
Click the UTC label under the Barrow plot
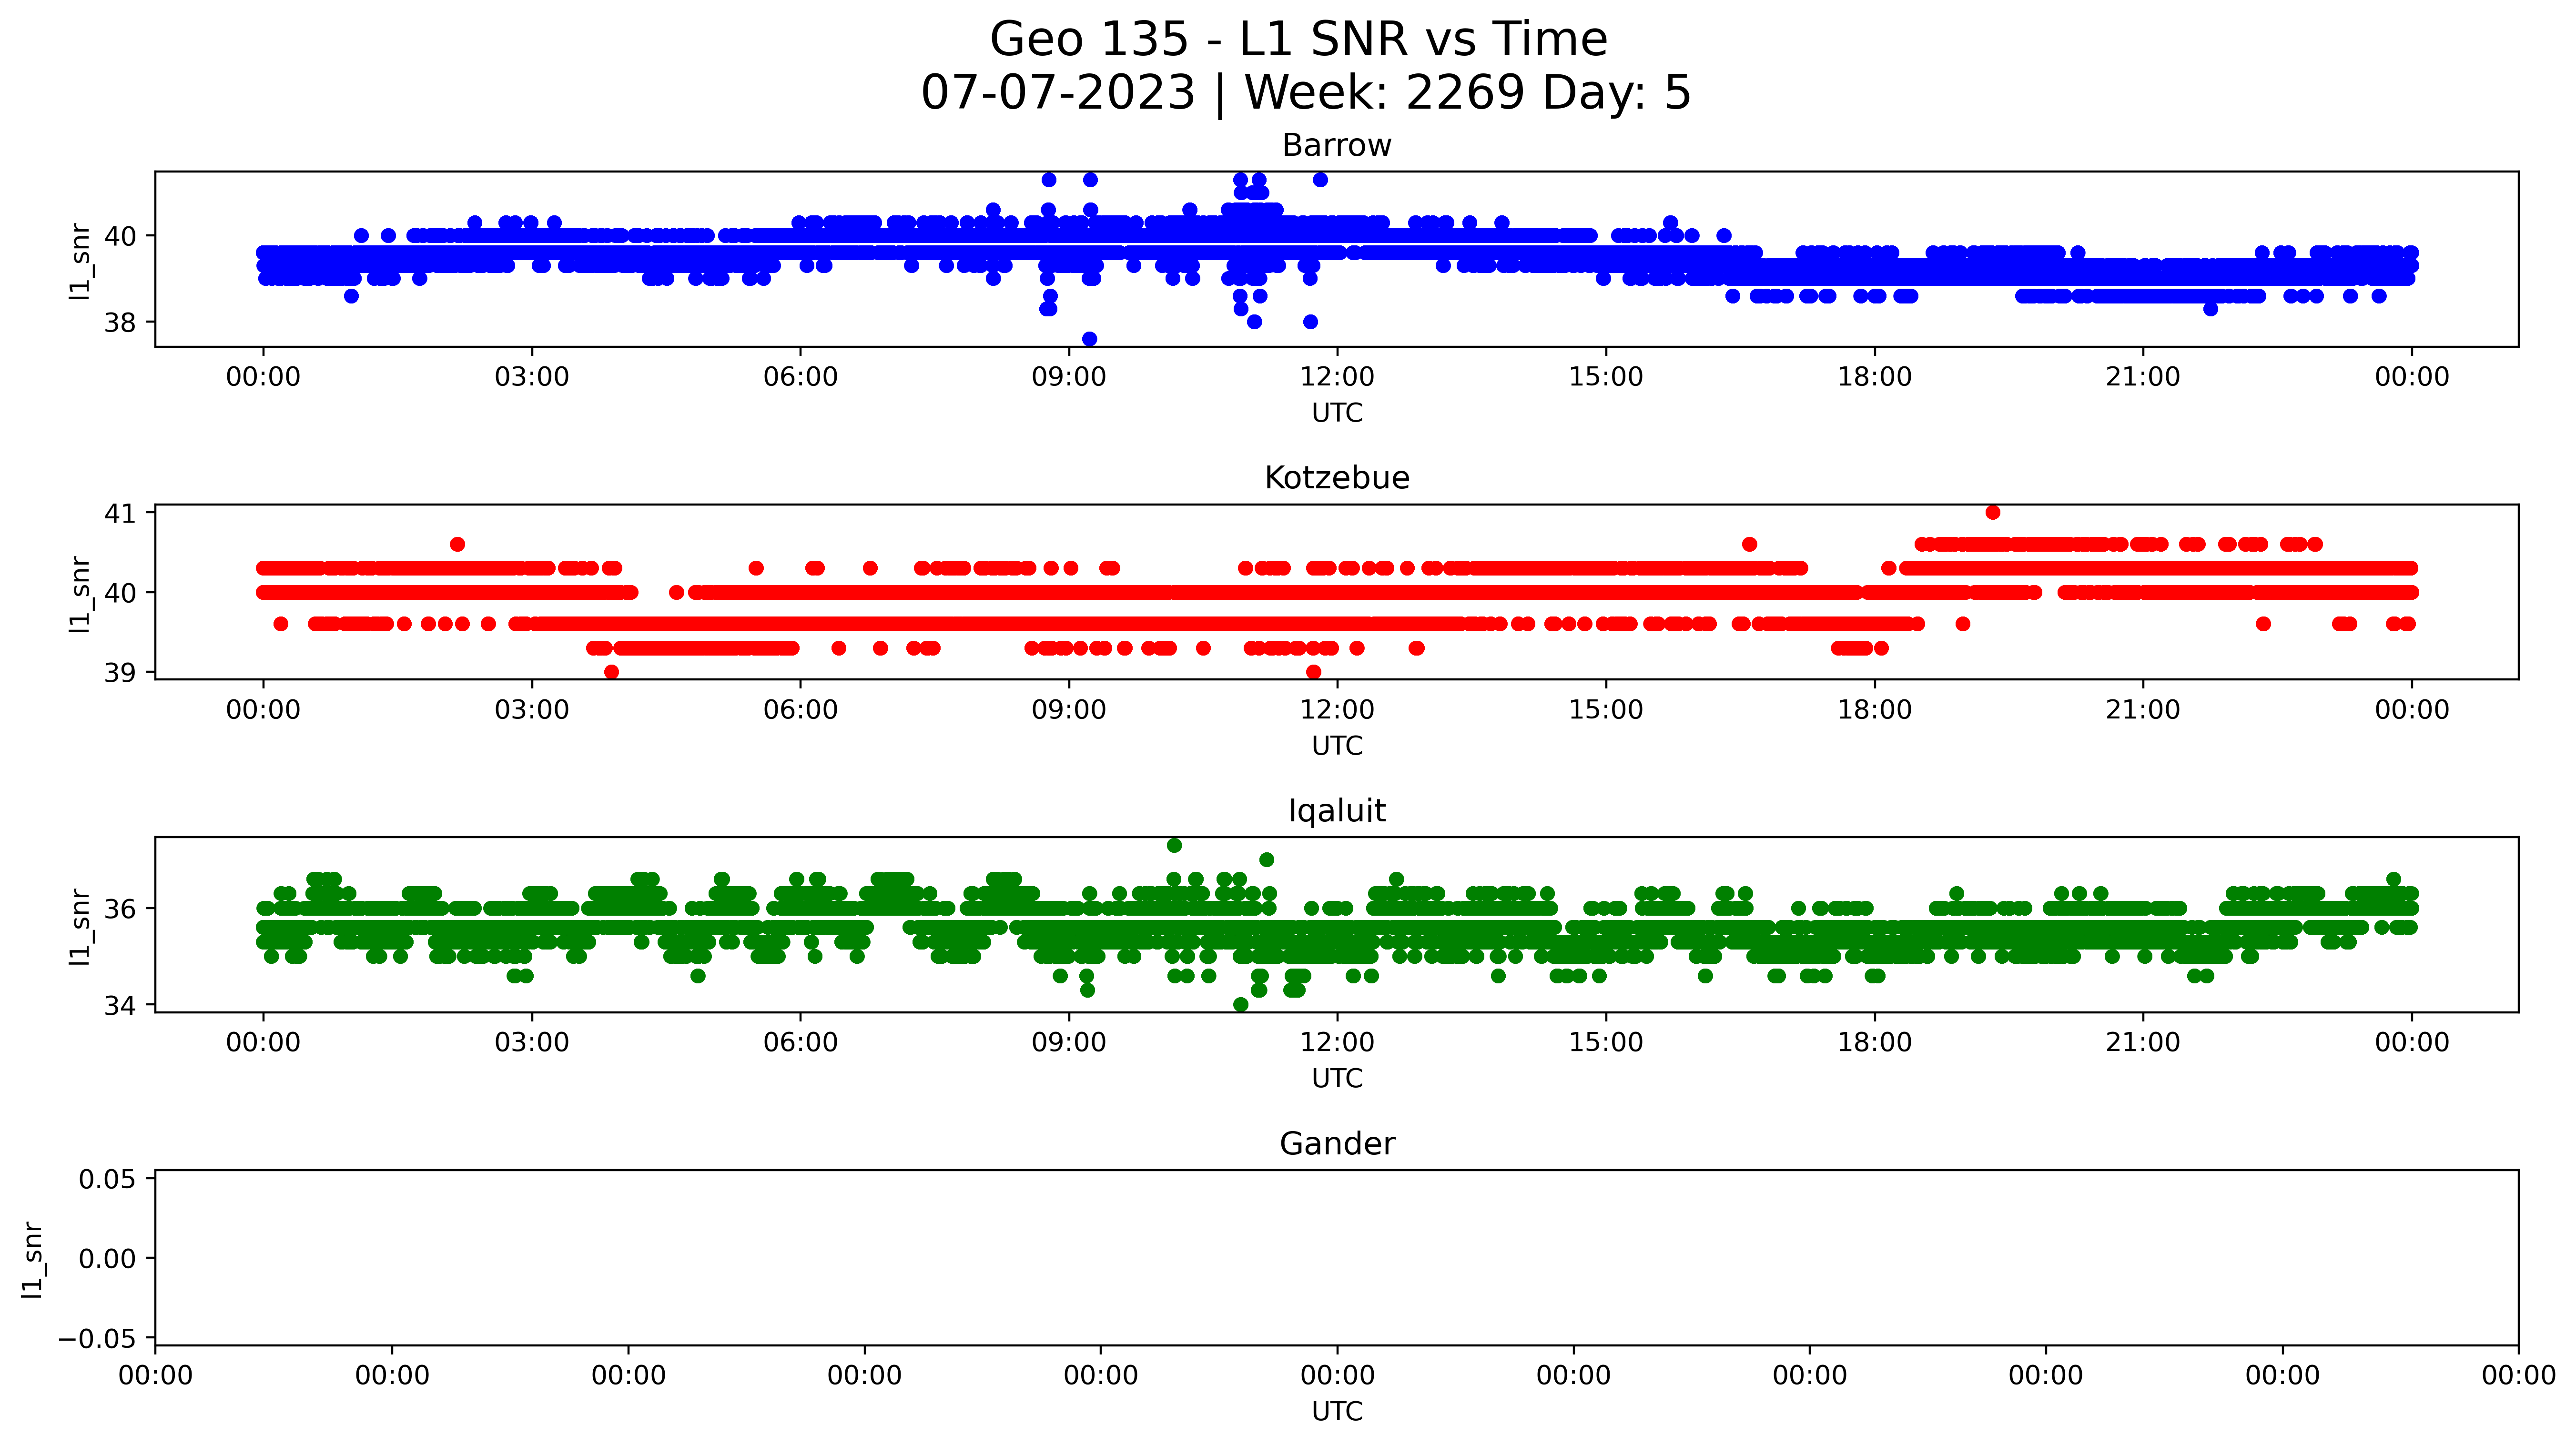pos(1337,413)
